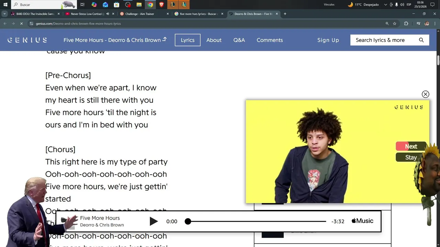Open the Chrome extensions puzzle icon
This screenshot has height=247, width=440.
pyautogui.click(x=406, y=23)
